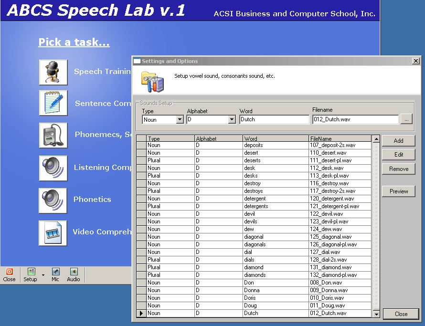
Task: Select the word cell 'dial'
Action: coord(276,252)
